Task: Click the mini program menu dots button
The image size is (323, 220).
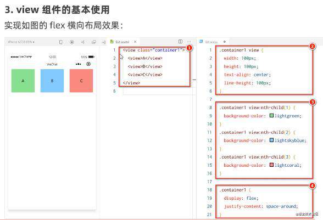Action: click(x=78, y=64)
